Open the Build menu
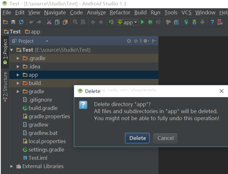228x174 pixels. [x=140, y=13]
